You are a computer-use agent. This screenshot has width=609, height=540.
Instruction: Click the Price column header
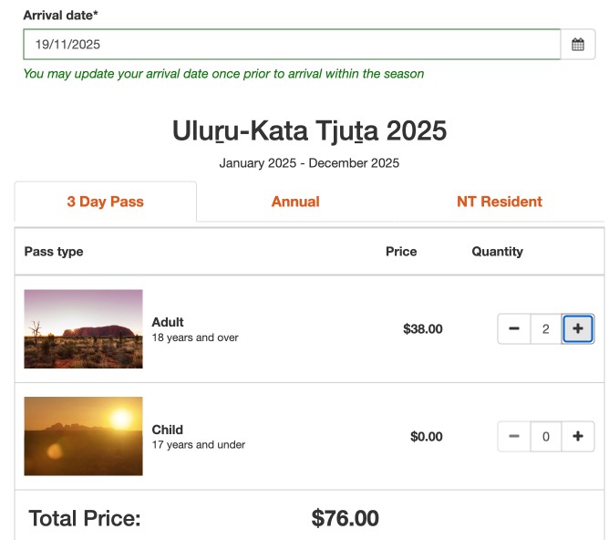(401, 252)
